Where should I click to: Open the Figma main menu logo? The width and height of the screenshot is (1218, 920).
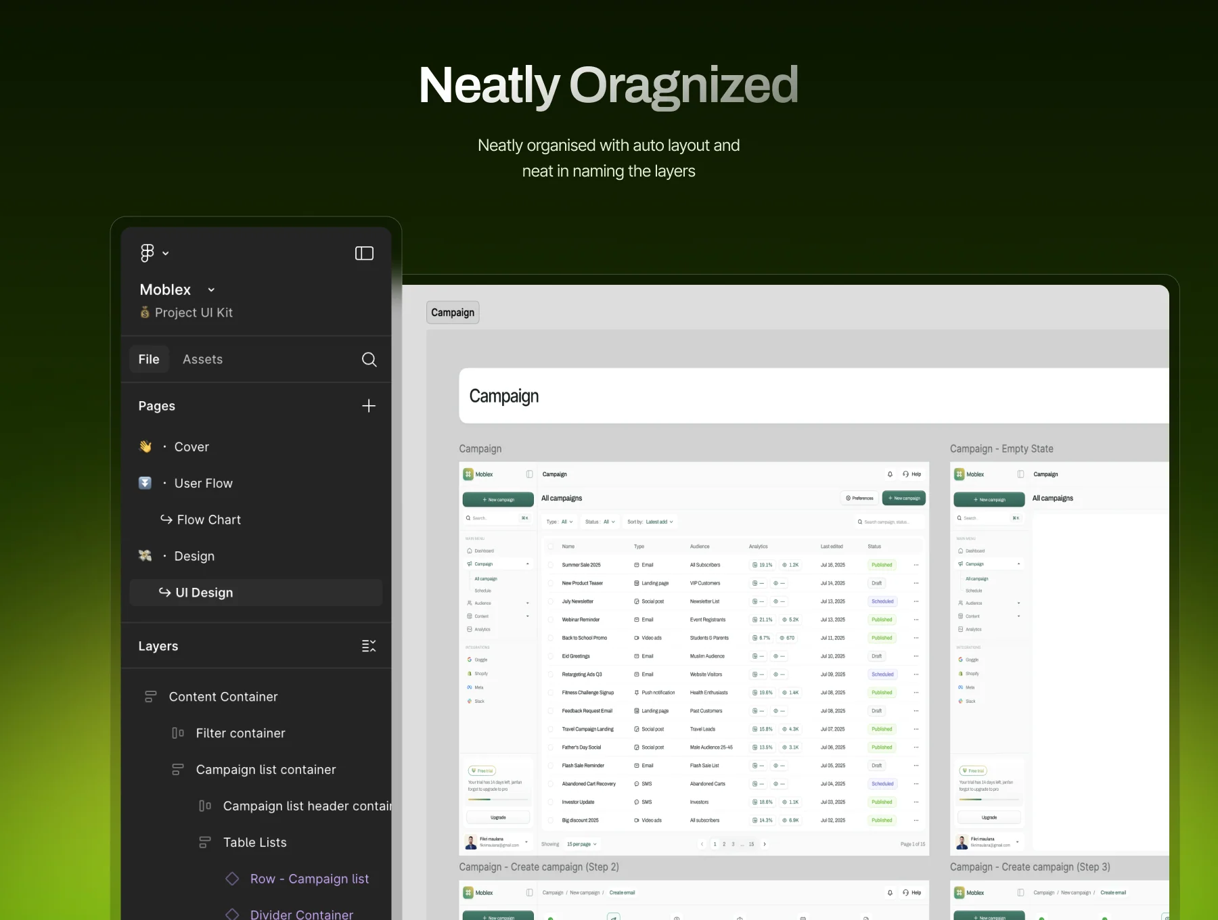(147, 253)
